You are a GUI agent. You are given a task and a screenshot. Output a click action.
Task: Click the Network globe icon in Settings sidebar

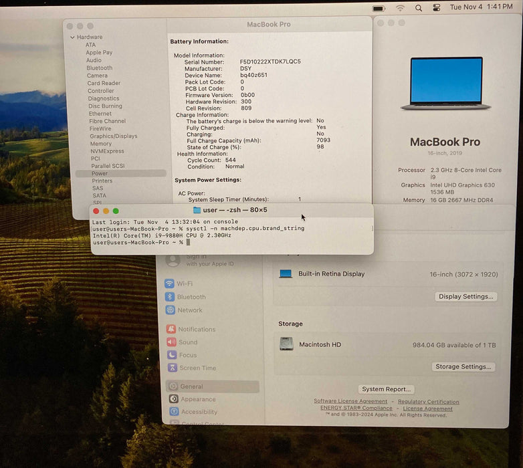pos(170,310)
